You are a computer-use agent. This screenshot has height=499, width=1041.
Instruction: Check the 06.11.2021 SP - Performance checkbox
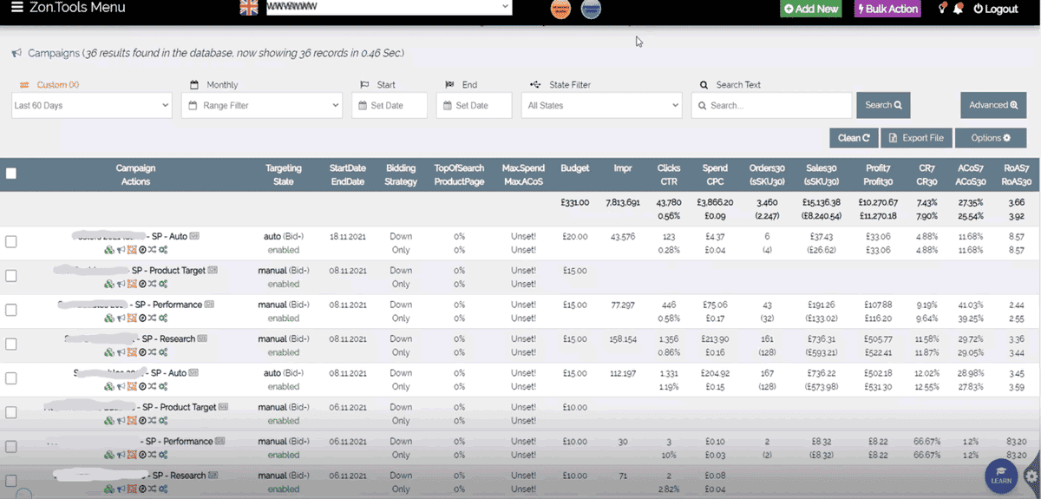coord(11,447)
